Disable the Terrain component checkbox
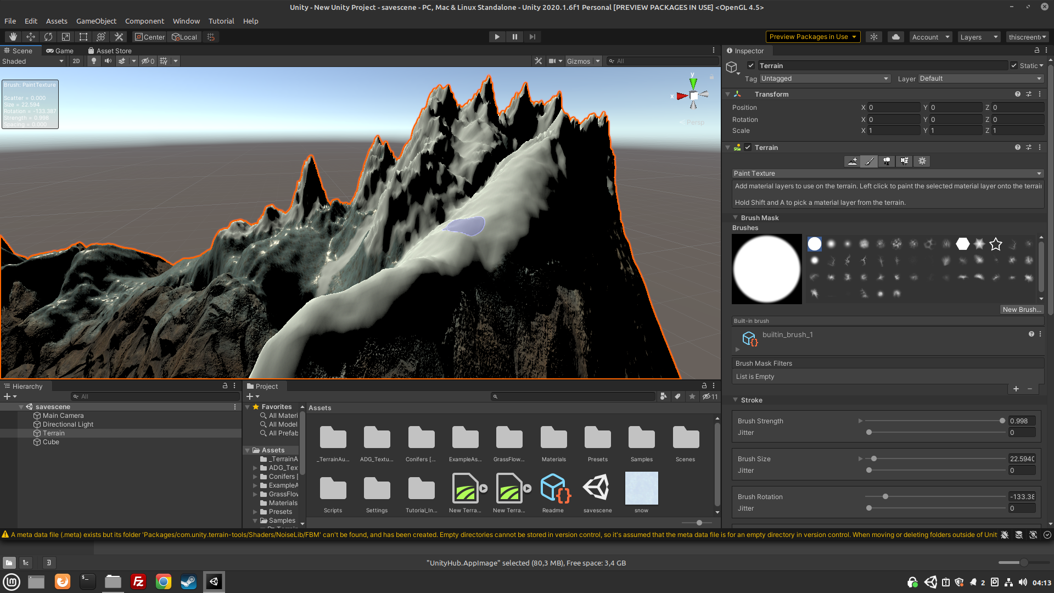This screenshot has width=1054, height=593. (x=748, y=147)
